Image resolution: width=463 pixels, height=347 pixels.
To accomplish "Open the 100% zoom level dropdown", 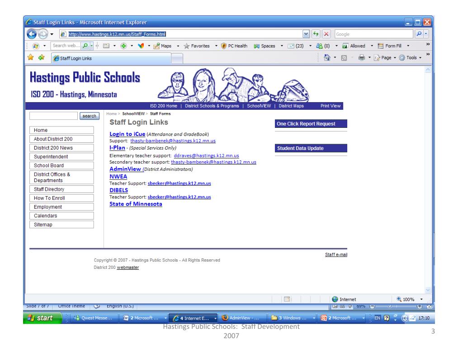I will 421,299.
